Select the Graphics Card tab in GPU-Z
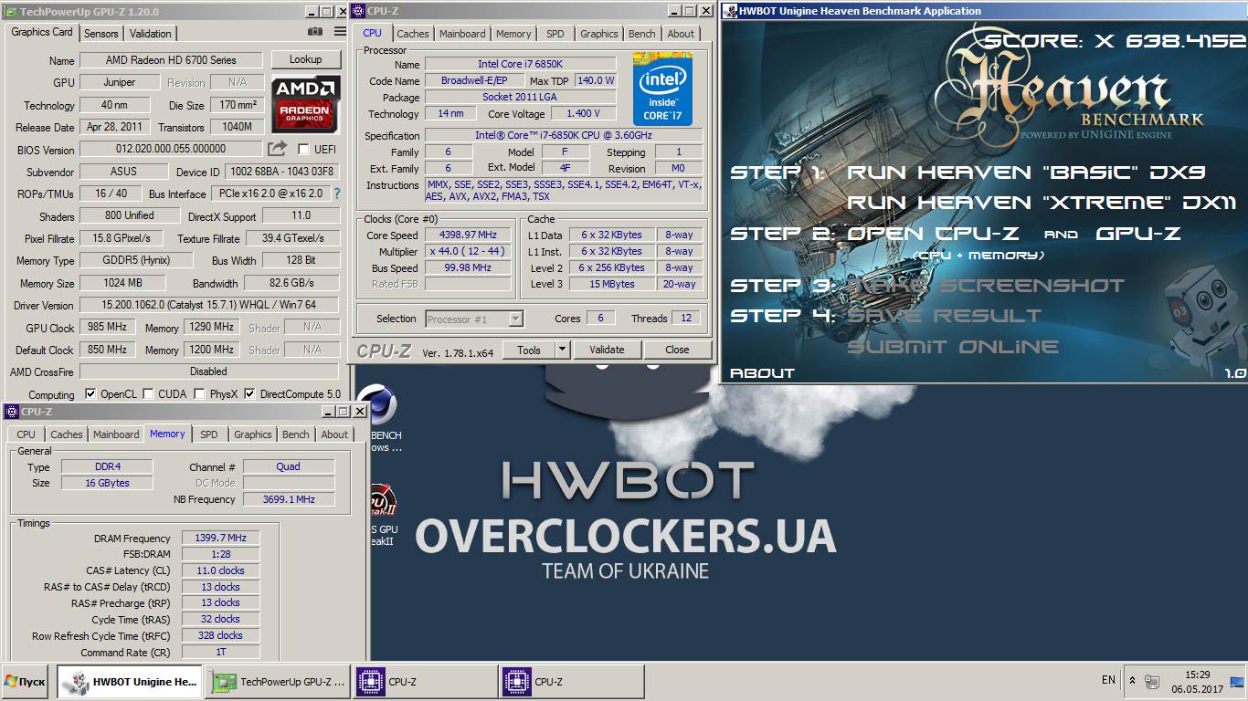This screenshot has width=1248, height=701. [x=42, y=32]
